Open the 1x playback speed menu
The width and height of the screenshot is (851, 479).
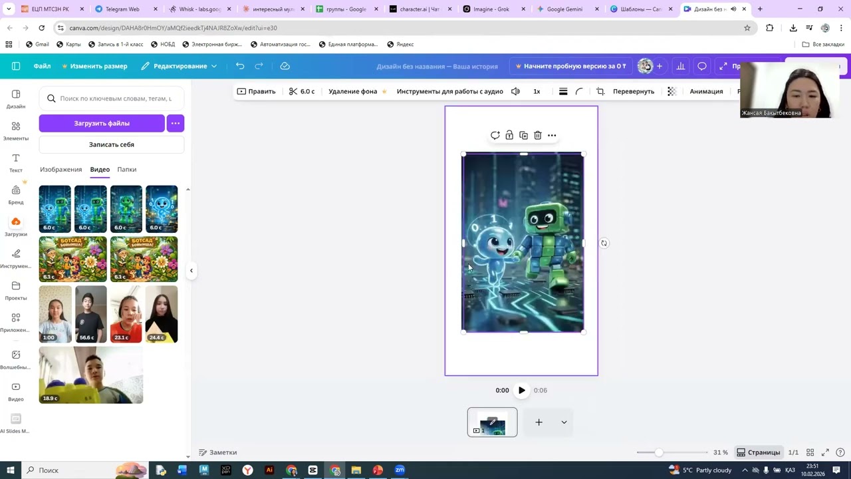click(x=537, y=91)
